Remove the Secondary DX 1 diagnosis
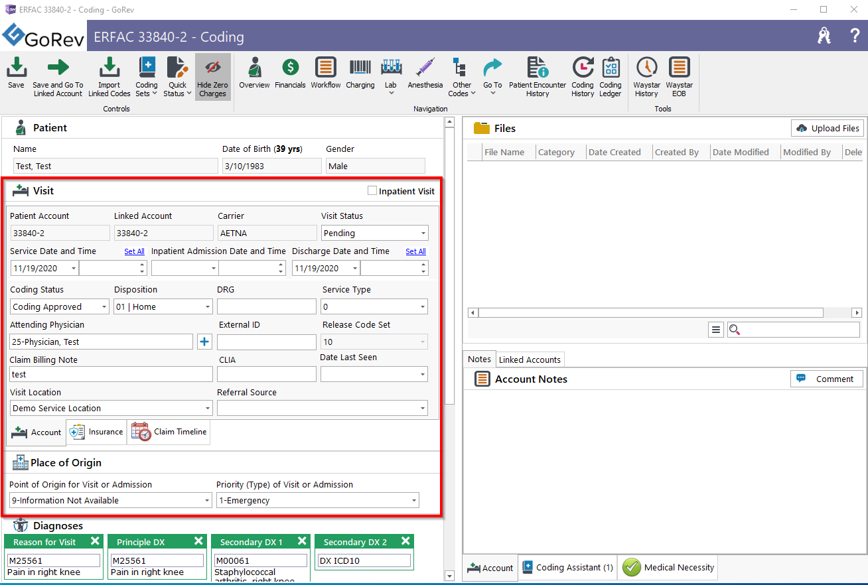The width and height of the screenshot is (868, 585). 302,541
